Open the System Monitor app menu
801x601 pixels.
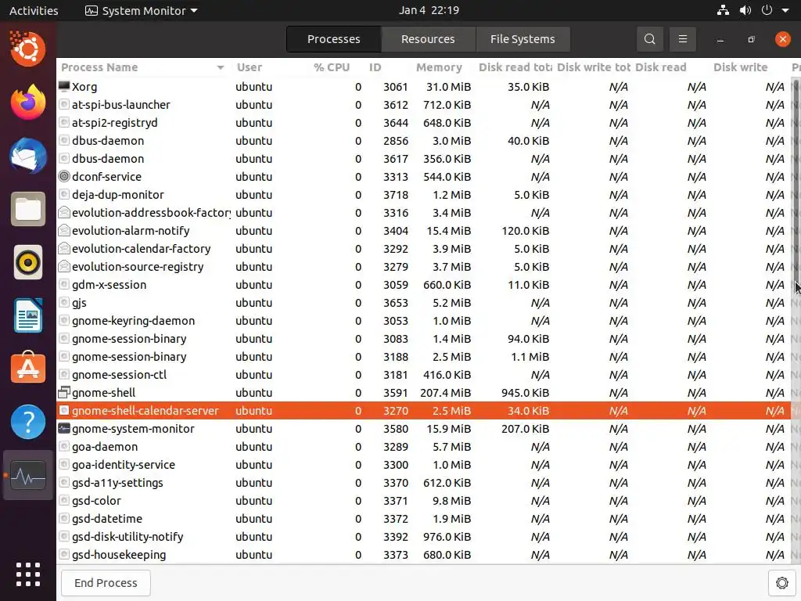pos(142,10)
